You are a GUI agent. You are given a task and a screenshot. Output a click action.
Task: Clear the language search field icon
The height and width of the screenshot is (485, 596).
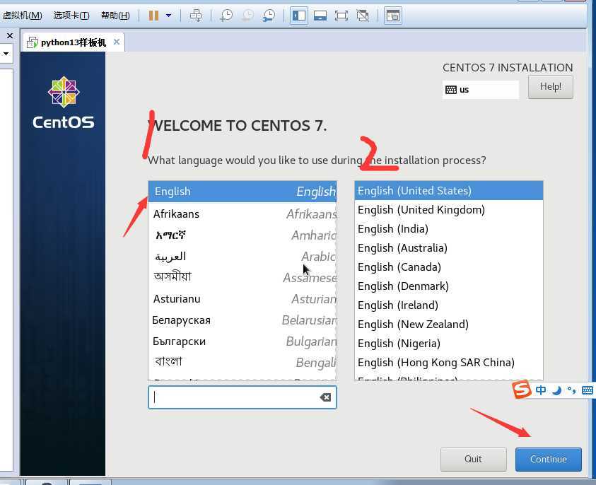pos(325,397)
